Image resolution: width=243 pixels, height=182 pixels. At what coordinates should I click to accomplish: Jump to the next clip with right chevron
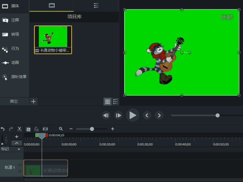(x=159, y=115)
